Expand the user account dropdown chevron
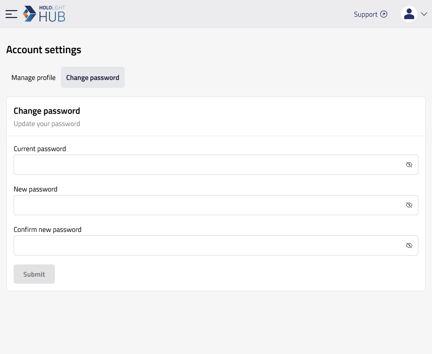 point(424,14)
